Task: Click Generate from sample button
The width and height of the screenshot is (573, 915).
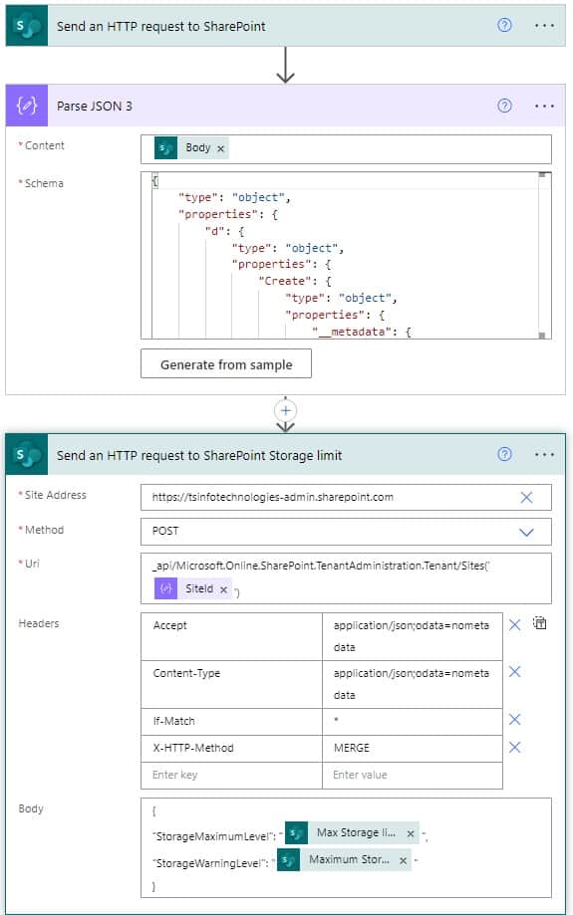Action: pos(226,364)
